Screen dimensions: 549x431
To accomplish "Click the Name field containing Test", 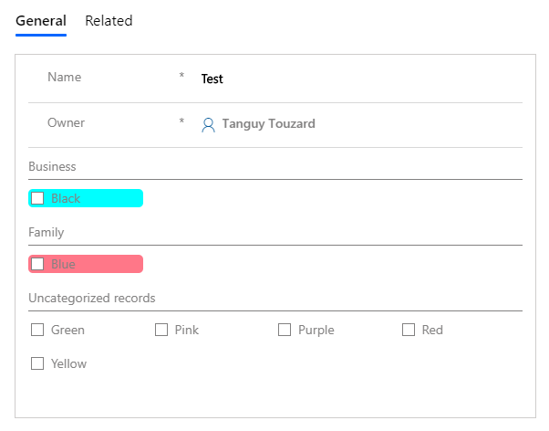I will tap(212, 79).
